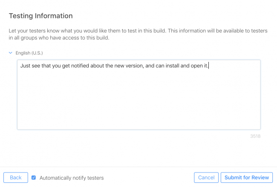
Task: Place cursor before "Just" at text start
Action: 20,66
